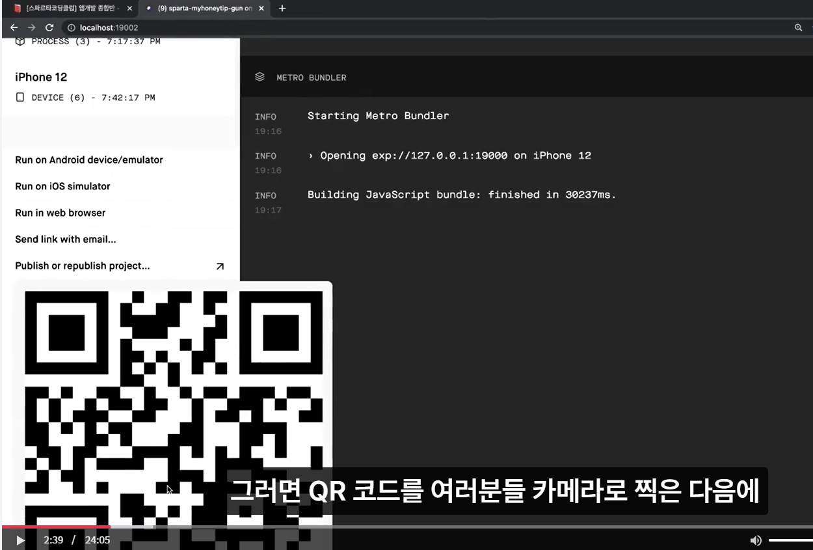Run on Android device/emulator
The width and height of the screenshot is (813, 550).
(x=89, y=160)
